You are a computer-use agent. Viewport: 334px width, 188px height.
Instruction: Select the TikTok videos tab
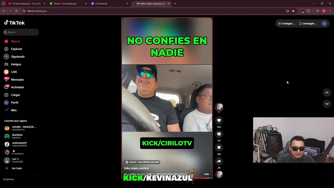(x=151, y=4)
